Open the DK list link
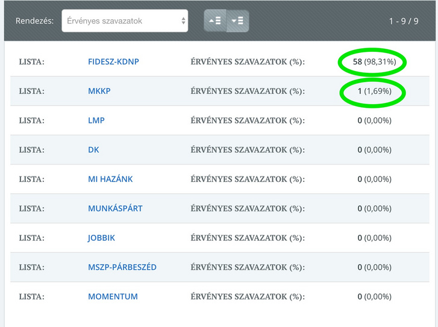This screenshot has height=327, width=438. (x=93, y=150)
